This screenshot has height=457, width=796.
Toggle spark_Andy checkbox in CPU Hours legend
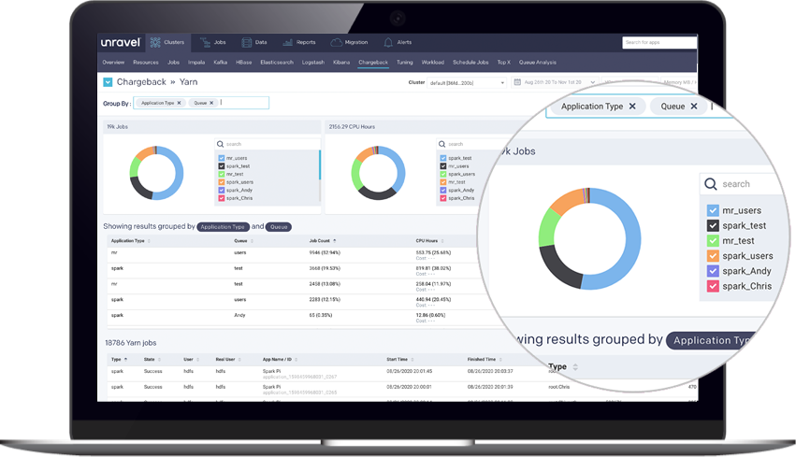[x=443, y=191]
